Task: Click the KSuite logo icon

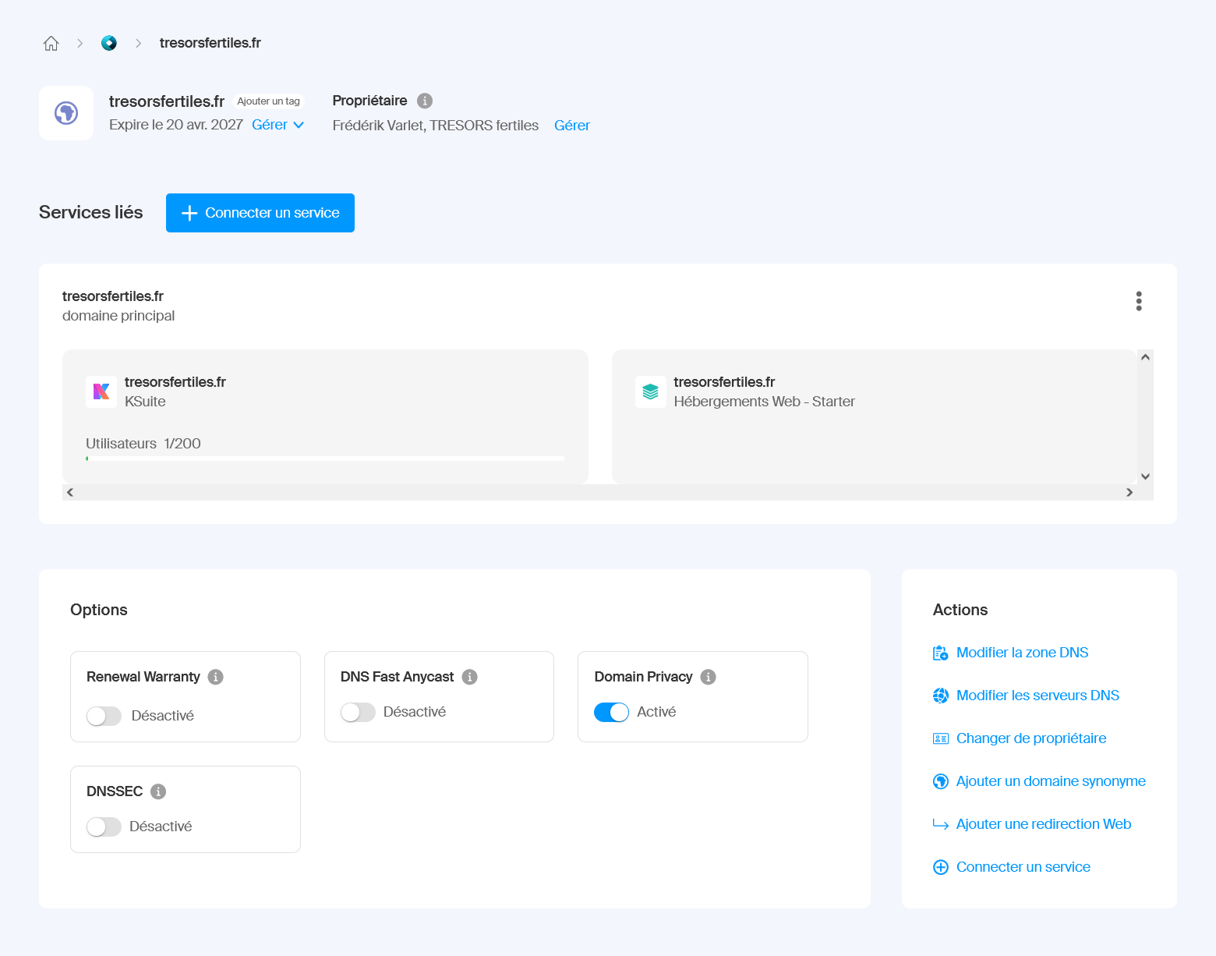Action: [101, 391]
